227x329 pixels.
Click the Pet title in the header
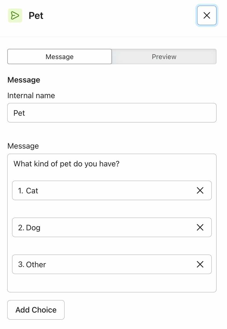point(36,16)
